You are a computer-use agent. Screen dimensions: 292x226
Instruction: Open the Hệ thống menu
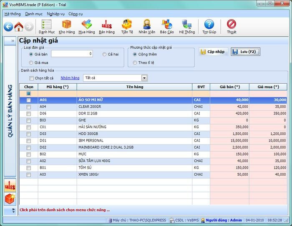pyautogui.click(x=13, y=14)
